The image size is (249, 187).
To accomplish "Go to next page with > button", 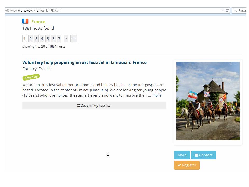I will tap(66, 39).
